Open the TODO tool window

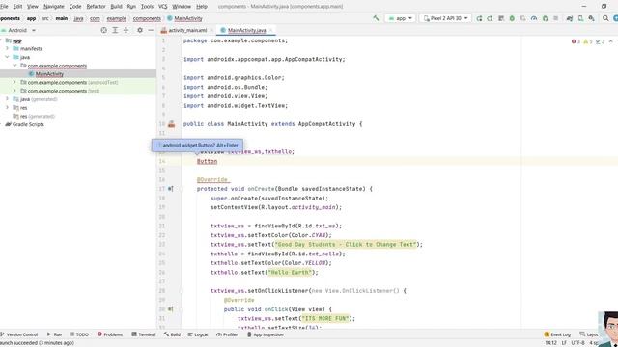tap(79, 334)
